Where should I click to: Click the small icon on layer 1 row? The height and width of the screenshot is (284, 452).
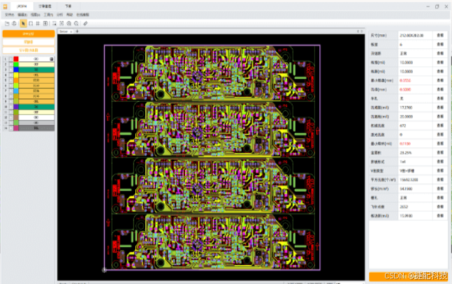pyautogui.click(x=51, y=59)
